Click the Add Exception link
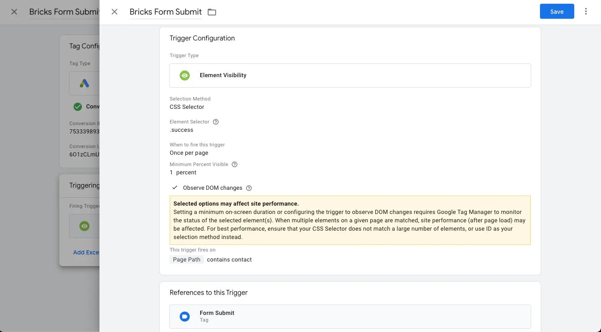The image size is (601, 332). [87, 252]
